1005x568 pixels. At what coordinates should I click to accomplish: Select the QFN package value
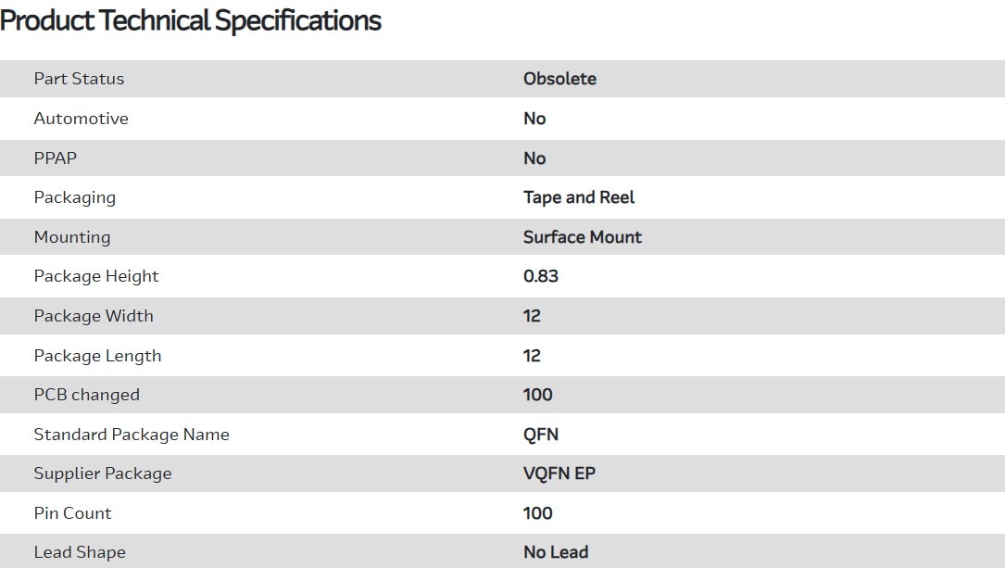[x=541, y=435]
